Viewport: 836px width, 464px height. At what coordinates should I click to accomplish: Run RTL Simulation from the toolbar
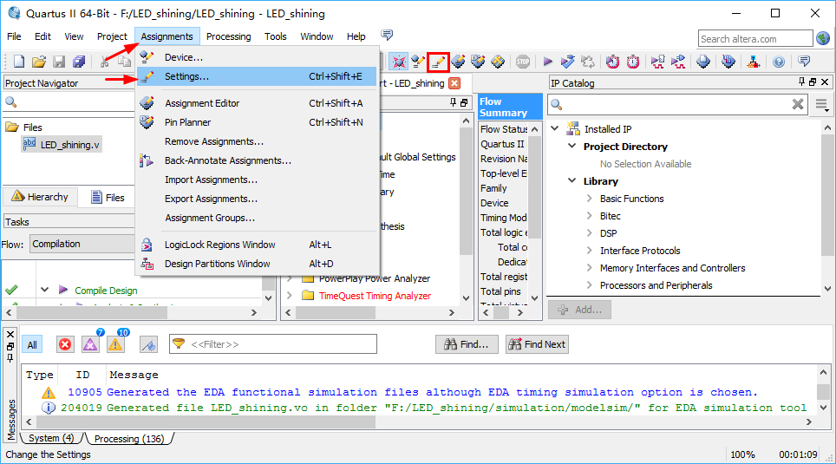658,62
